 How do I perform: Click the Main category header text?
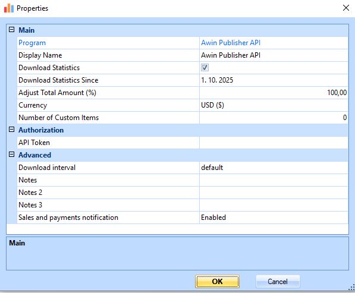point(27,30)
